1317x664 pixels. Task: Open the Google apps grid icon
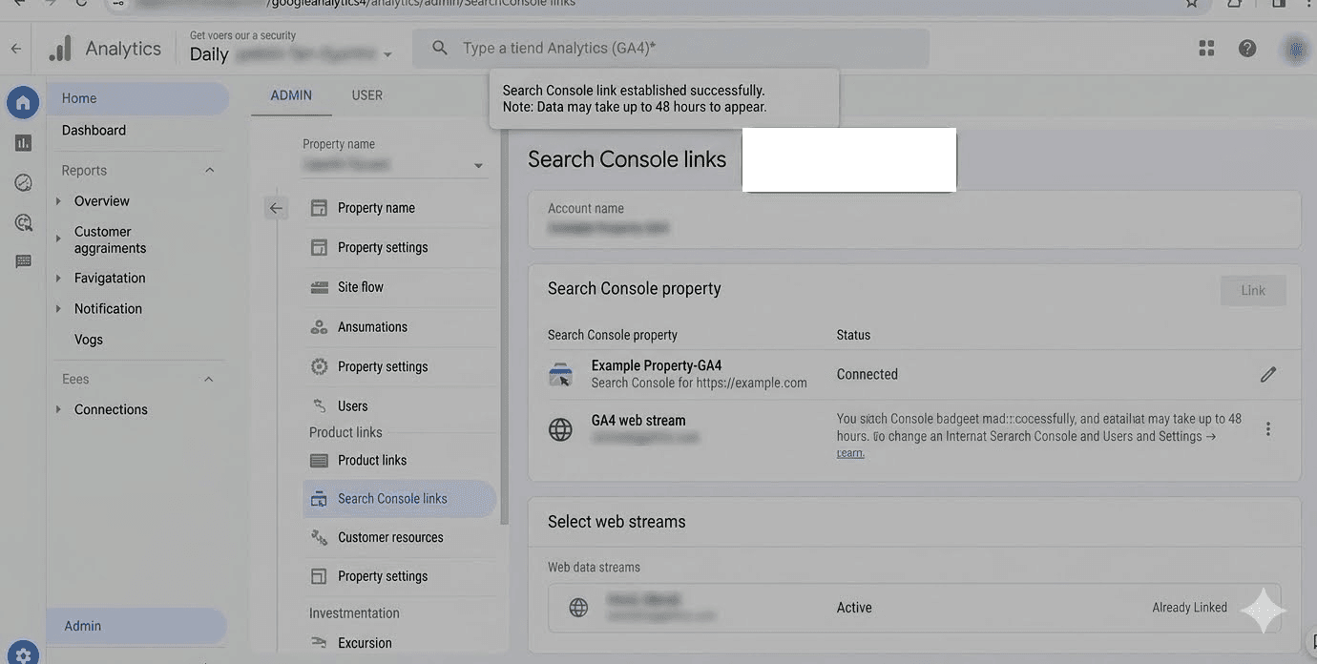(1206, 48)
